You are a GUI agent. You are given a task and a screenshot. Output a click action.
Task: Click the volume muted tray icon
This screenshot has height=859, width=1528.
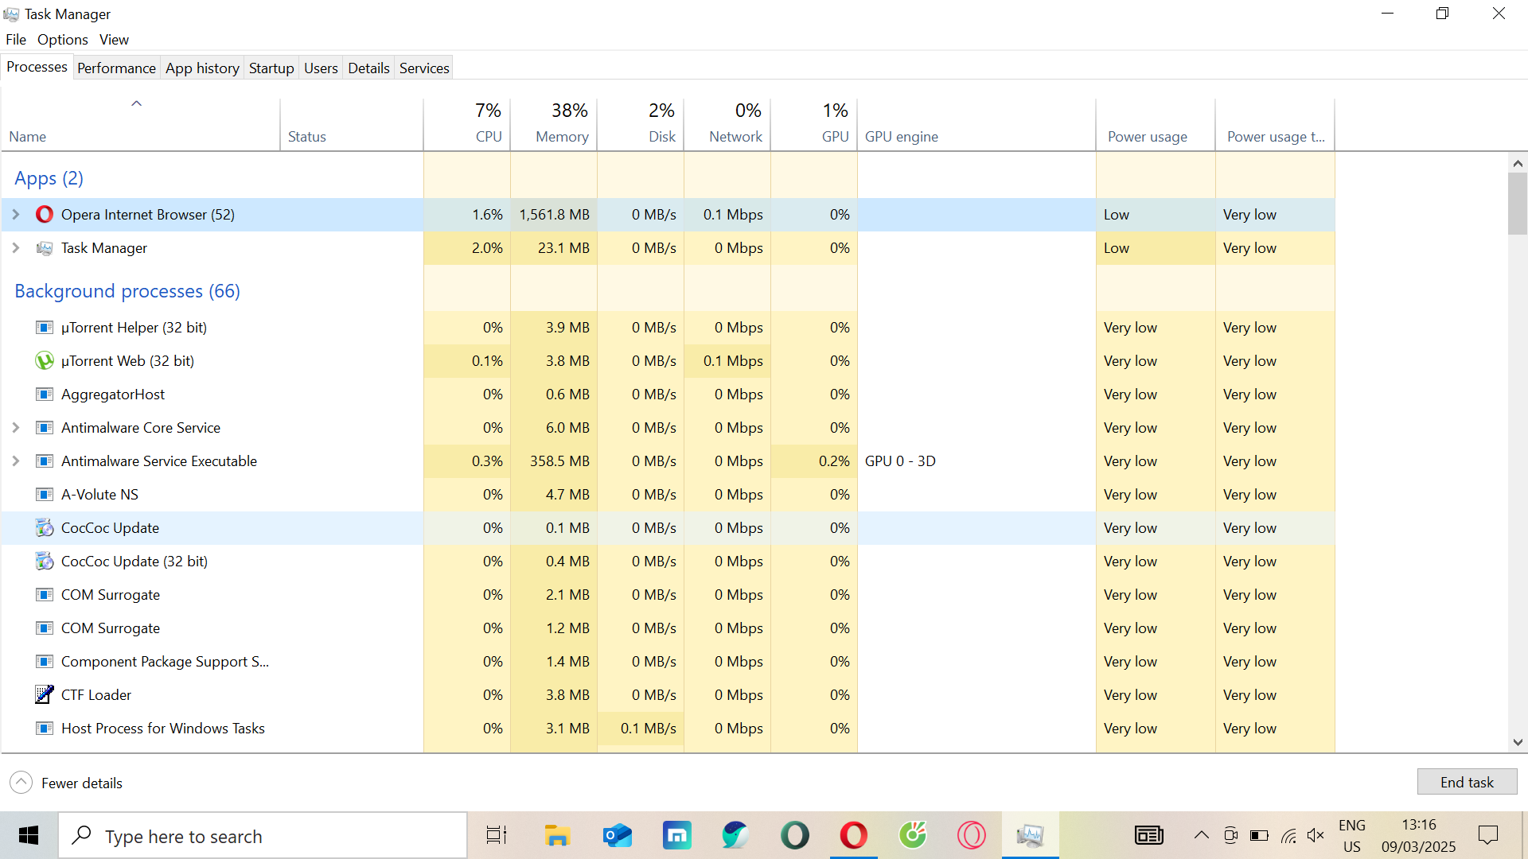[1316, 835]
